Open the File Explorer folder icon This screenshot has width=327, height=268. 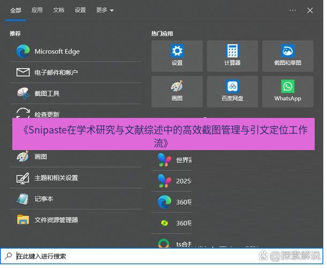[x=23, y=220]
